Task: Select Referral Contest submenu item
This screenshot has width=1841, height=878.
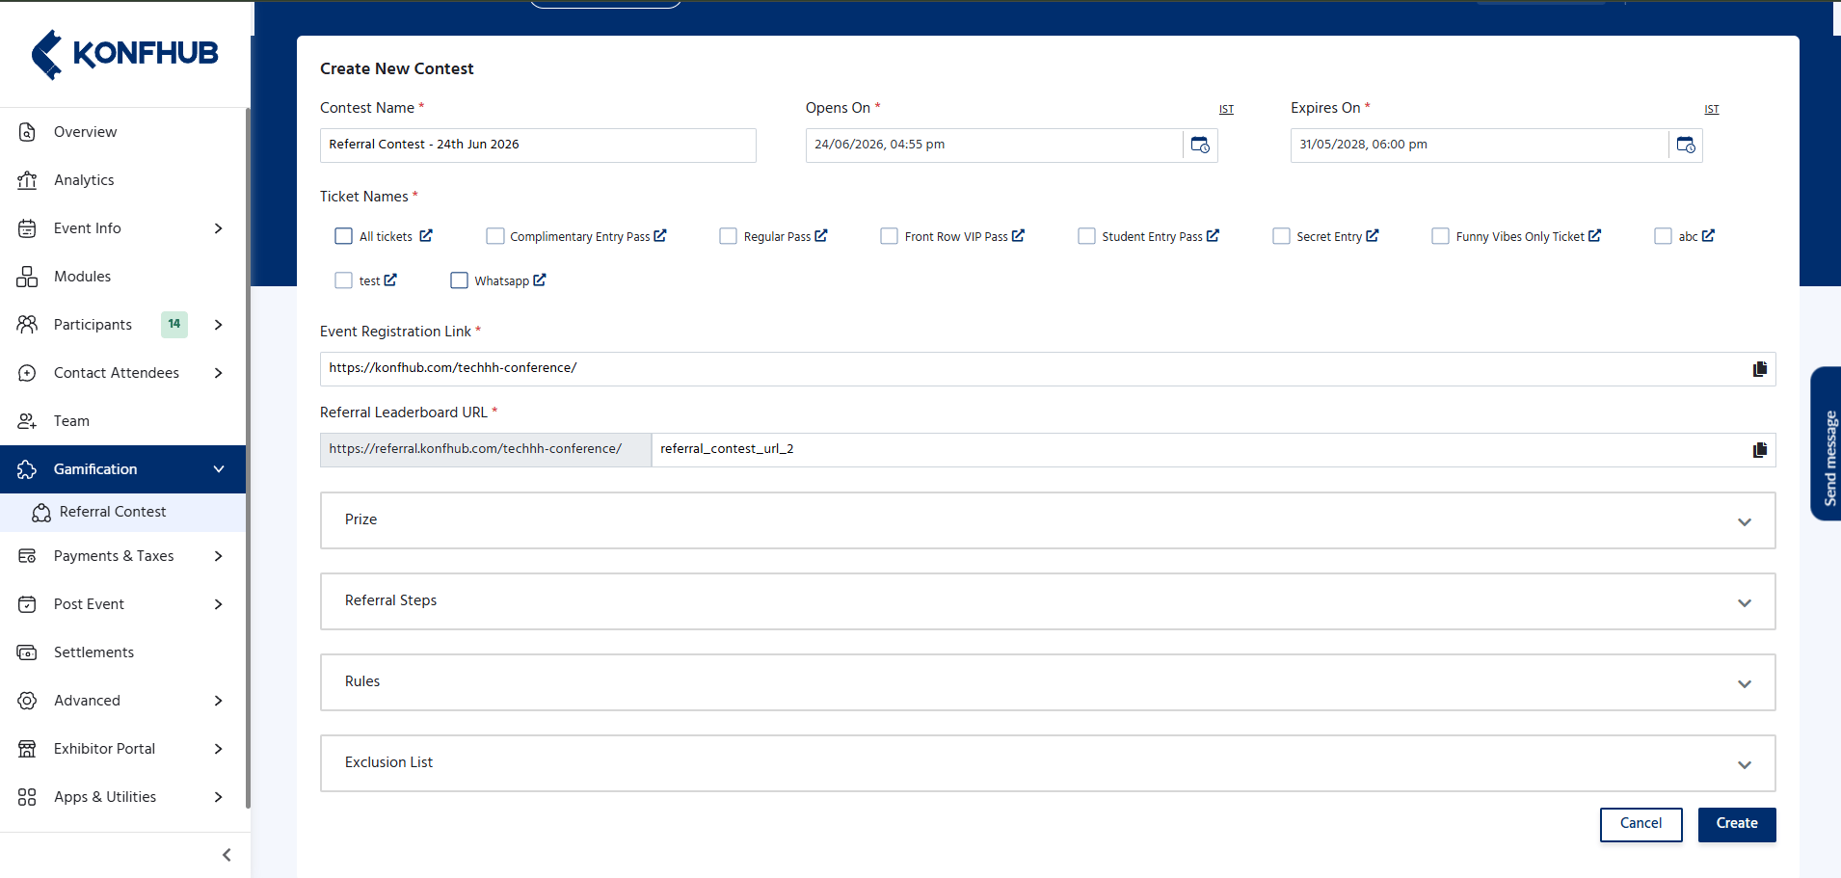Action: pos(122,512)
